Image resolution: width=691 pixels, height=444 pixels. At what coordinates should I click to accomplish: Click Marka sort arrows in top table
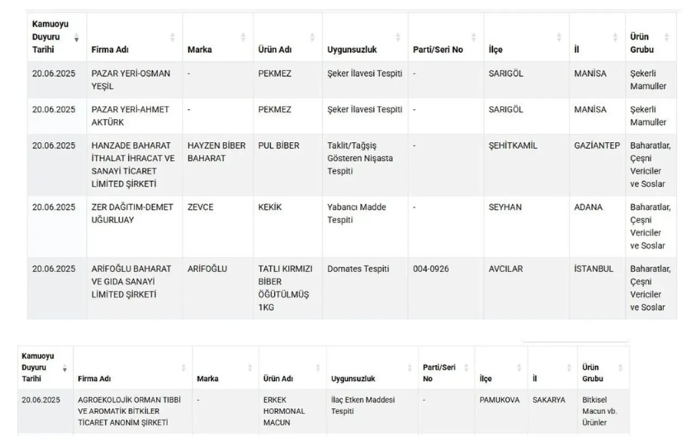243,38
